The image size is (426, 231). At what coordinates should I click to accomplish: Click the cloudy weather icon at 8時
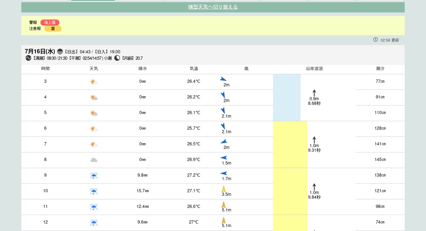pyautogui.click(x=94, y=160)
